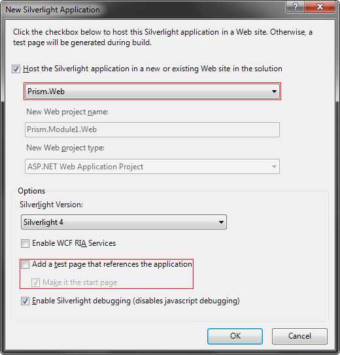This screenshot has height=355, width=340.
Task: Click the question mark help button
Action: click(x=295, y=7)
